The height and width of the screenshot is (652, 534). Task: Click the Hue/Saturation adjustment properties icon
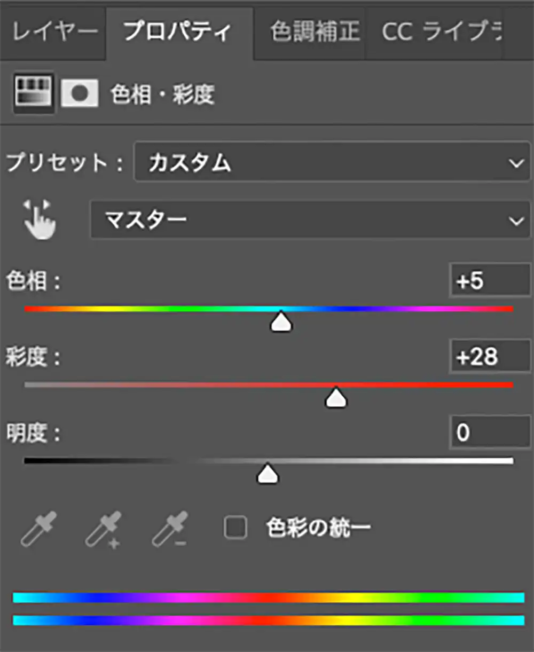[x=33, y=93]
